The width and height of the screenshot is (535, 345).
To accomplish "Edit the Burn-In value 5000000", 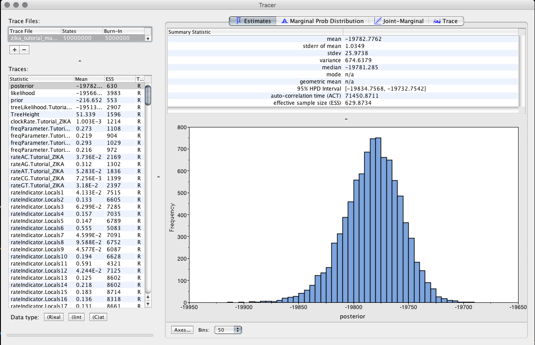I will pyautogui.click(x=117, y=38).
